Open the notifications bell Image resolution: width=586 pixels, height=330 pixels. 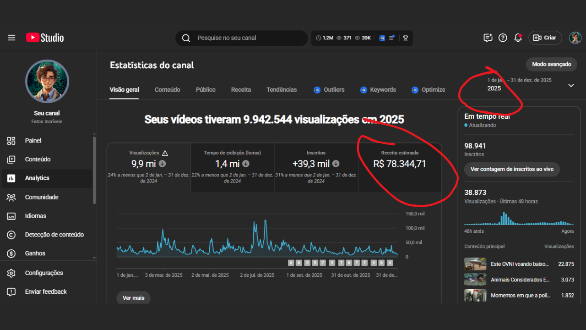[x=518, y=38]
